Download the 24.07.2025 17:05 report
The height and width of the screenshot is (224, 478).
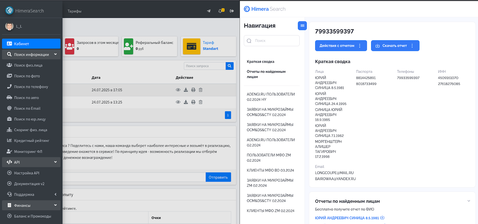click(186, 90)
